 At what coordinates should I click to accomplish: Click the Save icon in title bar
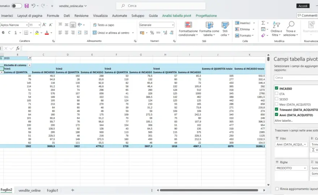pos(27,6)
